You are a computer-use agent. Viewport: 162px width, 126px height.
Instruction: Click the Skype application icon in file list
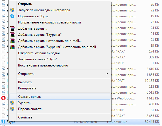click(x=3, y=122)
